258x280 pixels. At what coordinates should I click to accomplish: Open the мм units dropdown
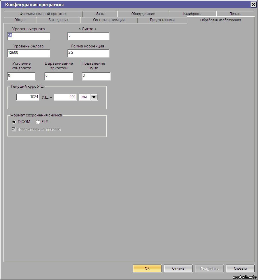(94, 97)
